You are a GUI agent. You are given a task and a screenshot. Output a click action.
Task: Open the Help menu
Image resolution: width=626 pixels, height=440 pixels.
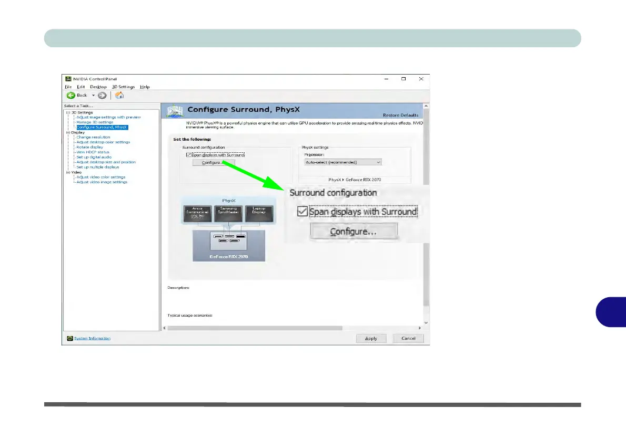(145, 87)
